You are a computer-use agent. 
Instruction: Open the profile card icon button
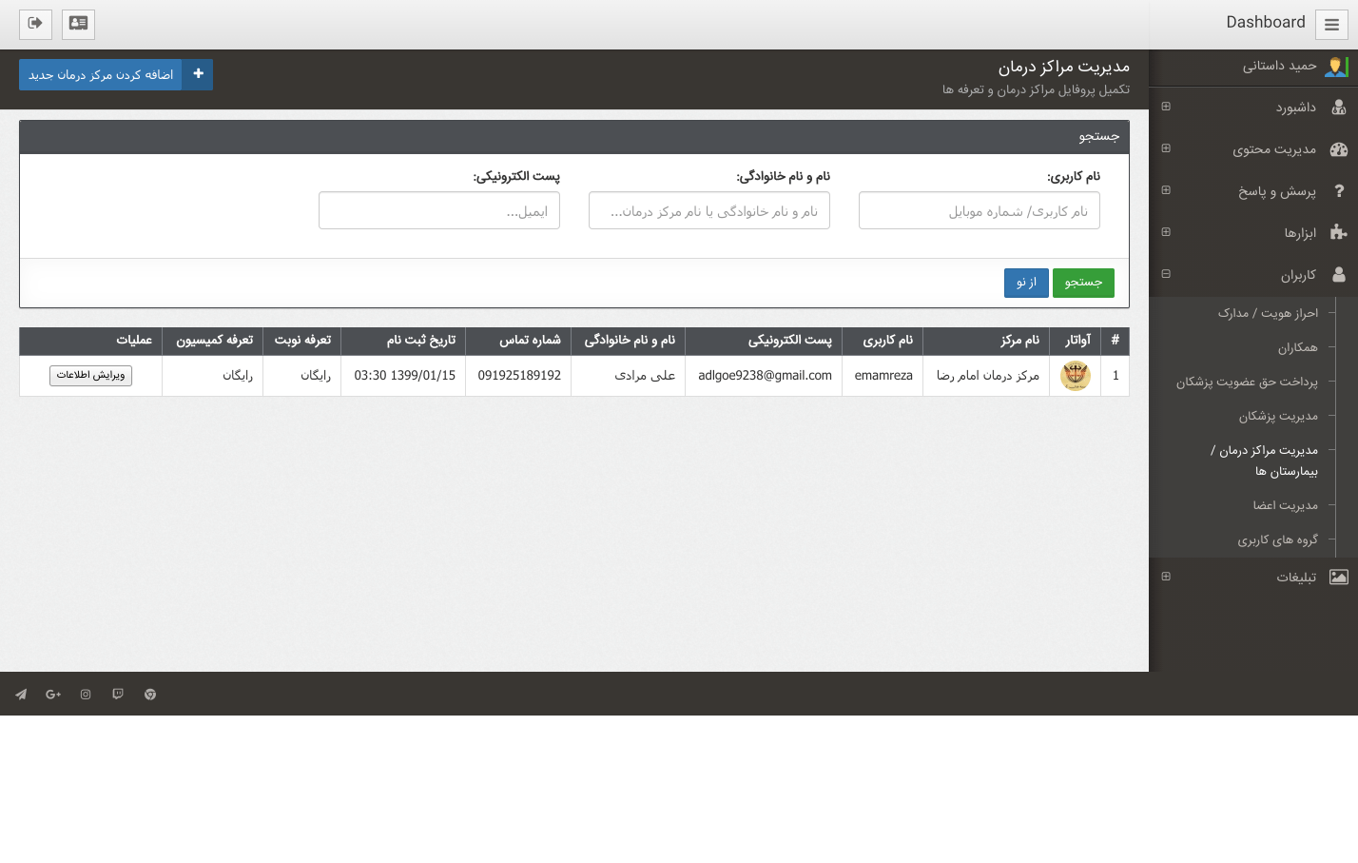point(78,24)
